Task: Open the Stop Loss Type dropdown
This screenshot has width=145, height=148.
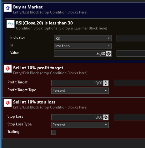Action: (80, 125)
